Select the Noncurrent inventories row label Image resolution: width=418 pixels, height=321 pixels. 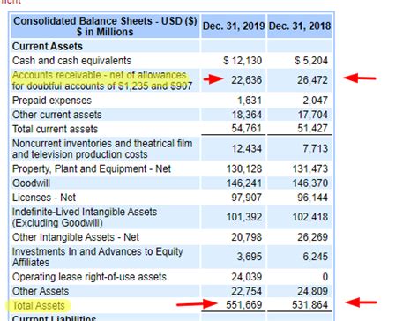[x=102, y=149]
